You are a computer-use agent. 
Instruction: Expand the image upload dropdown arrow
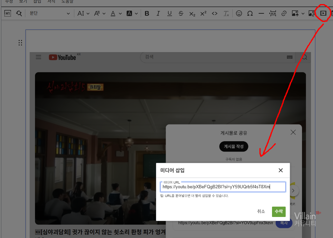pos(303,13)
